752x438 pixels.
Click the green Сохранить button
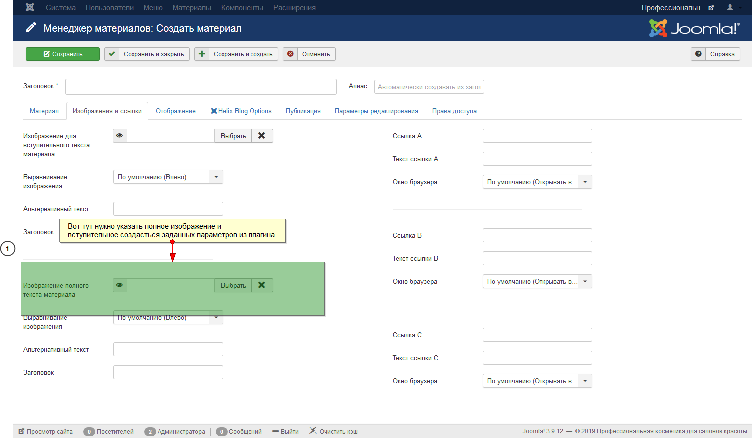coord(63,54)
